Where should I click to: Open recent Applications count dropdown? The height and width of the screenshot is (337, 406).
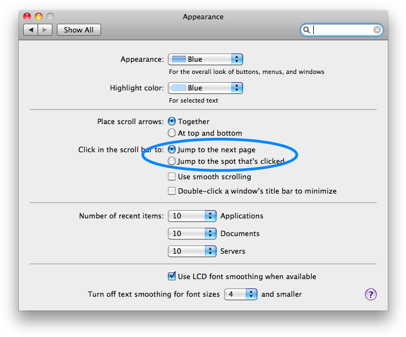coord(192,216)
